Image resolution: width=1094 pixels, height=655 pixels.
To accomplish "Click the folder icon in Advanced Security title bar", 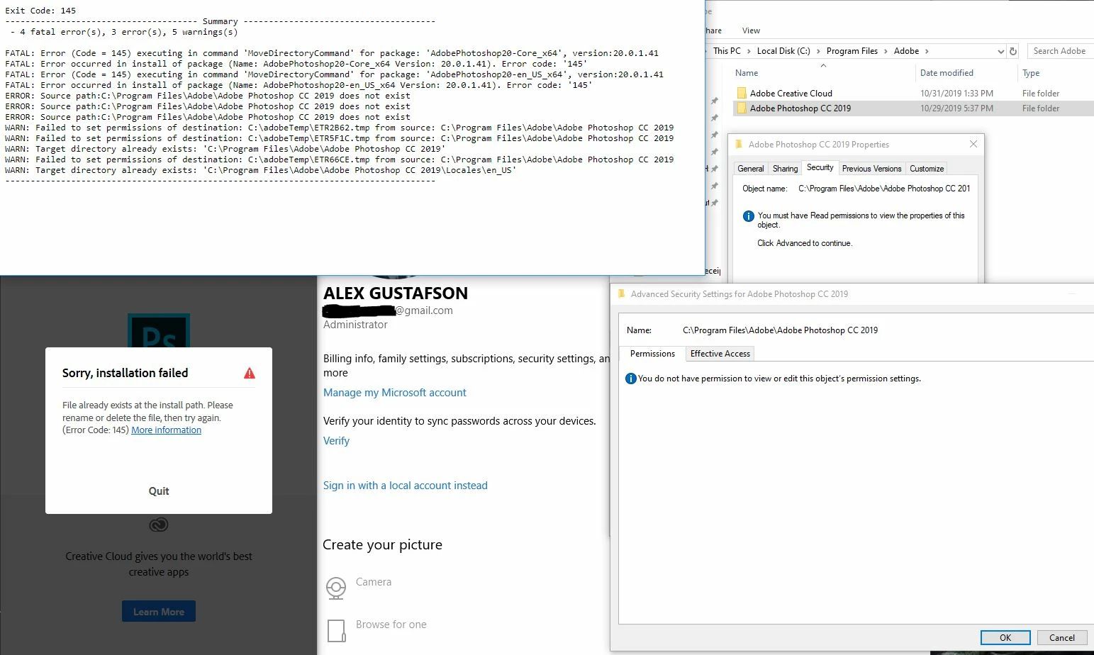I will (621, 293).
